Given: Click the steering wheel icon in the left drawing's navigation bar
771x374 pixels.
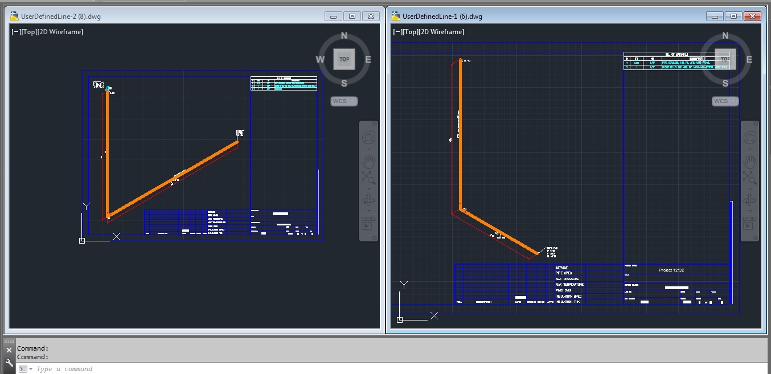Looking at the screenshot, I should (368, 137).
